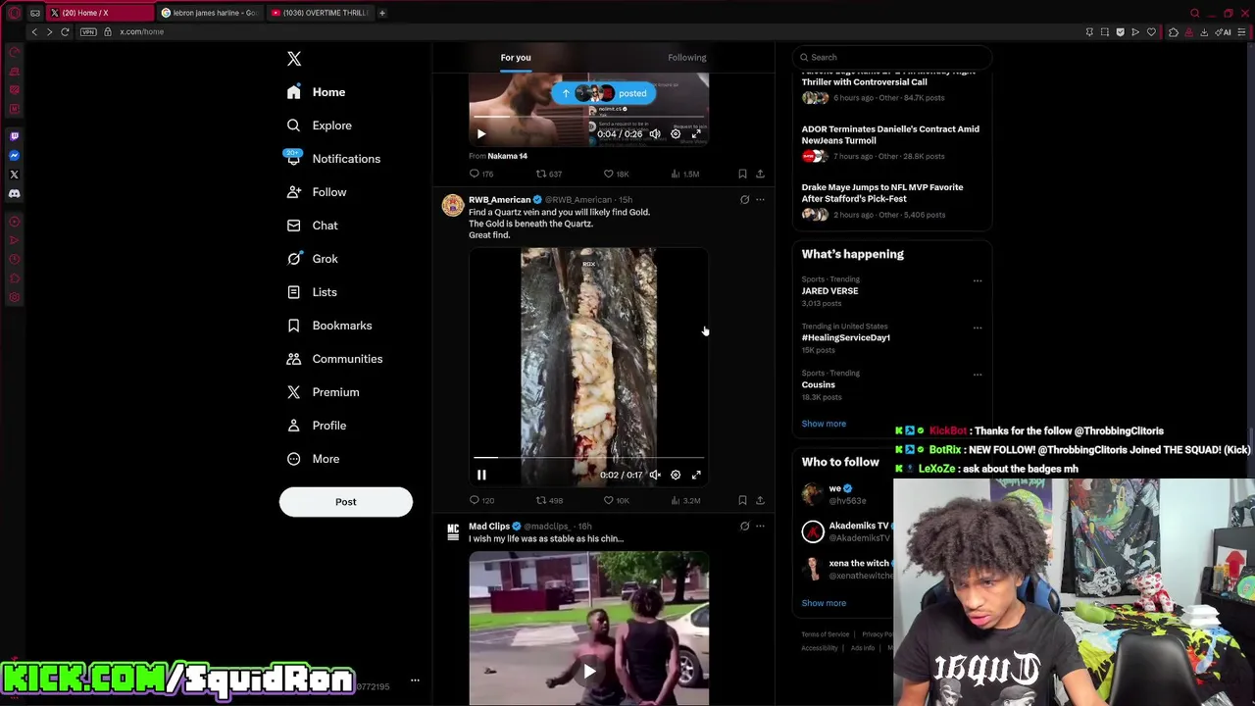Repost the RWB_American post

click(x=549, y=500)
